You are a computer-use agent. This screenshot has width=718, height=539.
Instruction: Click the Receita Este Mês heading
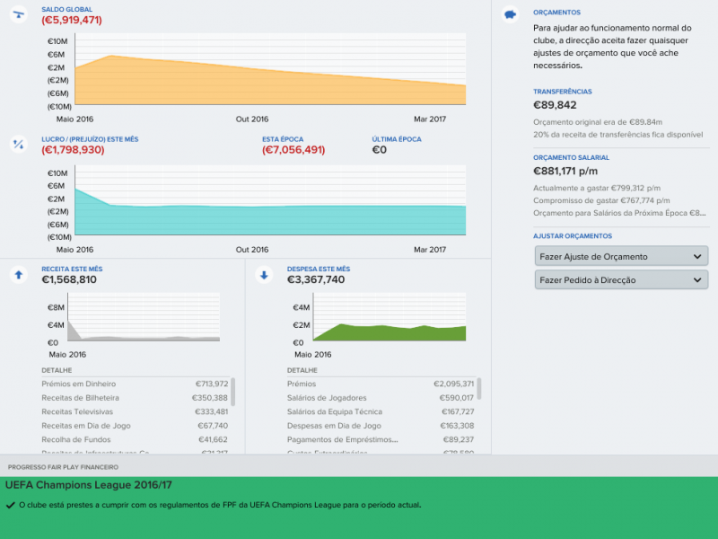pos(72,269)
